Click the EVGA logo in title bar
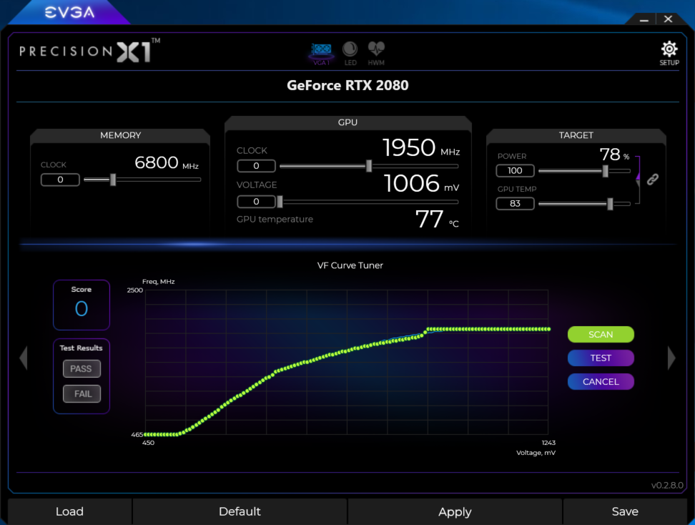 point(70,12)
